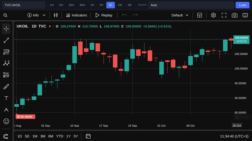Select the trend line drawing tool
The height and width of the screenshot is (141, 252).
pyautogui.click(x=6, y=40)
